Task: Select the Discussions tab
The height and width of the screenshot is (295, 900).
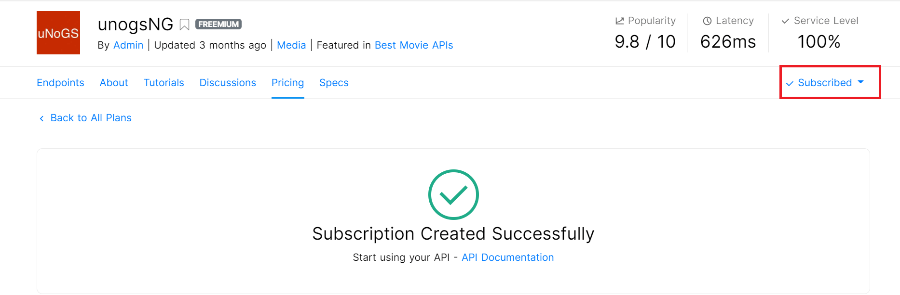Action: [x=228, y=83]
